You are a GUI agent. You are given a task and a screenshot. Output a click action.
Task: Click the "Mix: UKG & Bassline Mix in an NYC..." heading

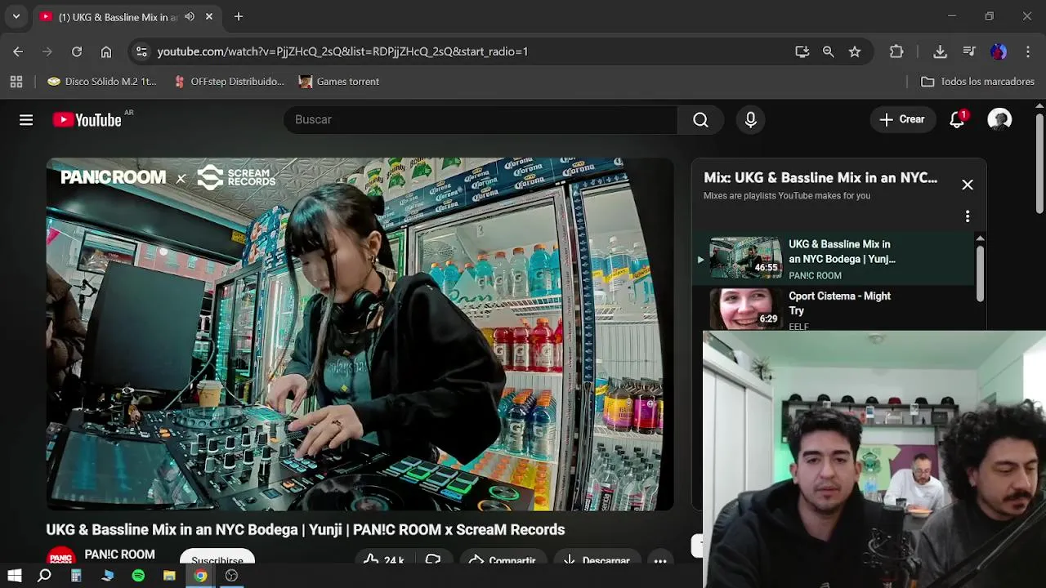820,177
